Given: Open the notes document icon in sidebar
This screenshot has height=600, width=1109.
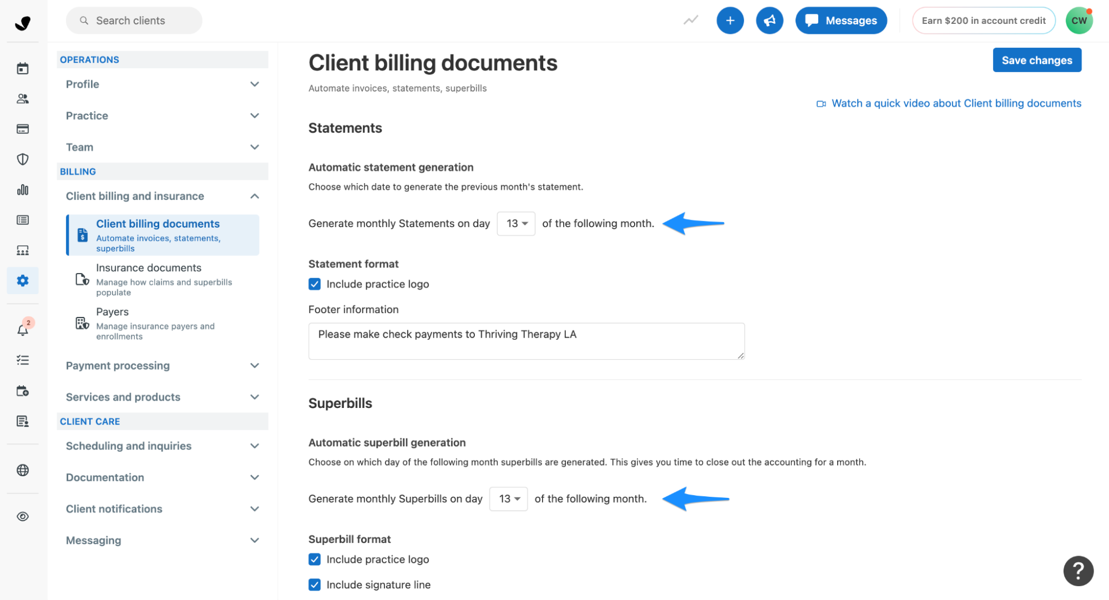Looking at the screenshot, I should (23, 421).
